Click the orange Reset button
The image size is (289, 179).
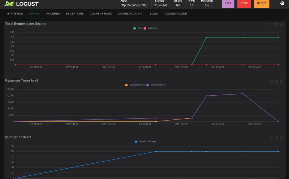pos(261,3)
